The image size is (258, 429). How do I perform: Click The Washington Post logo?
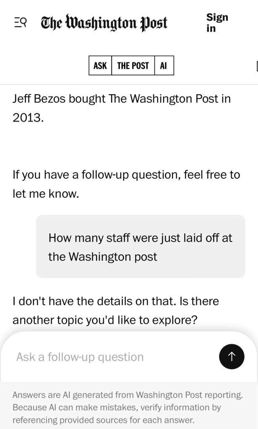tap(104, 22)
